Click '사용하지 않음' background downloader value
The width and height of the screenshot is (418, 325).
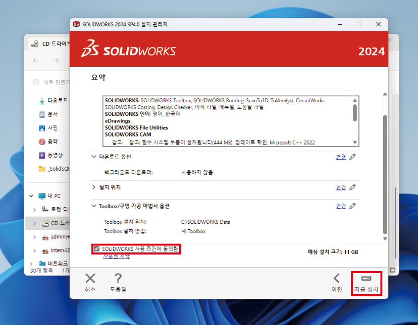point(197,172)
